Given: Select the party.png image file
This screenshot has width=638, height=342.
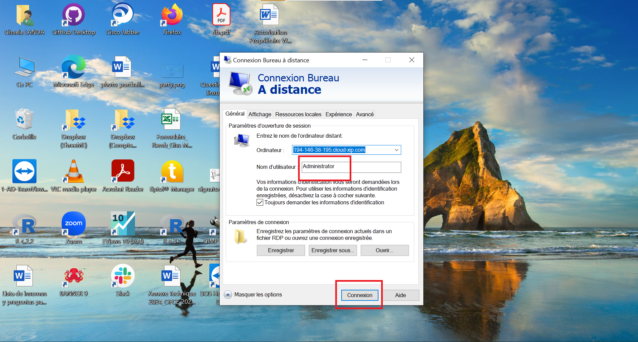Looking at the screenshot, I should [172, 71].
